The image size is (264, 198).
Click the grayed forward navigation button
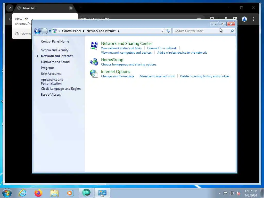(x=45, y=31)
